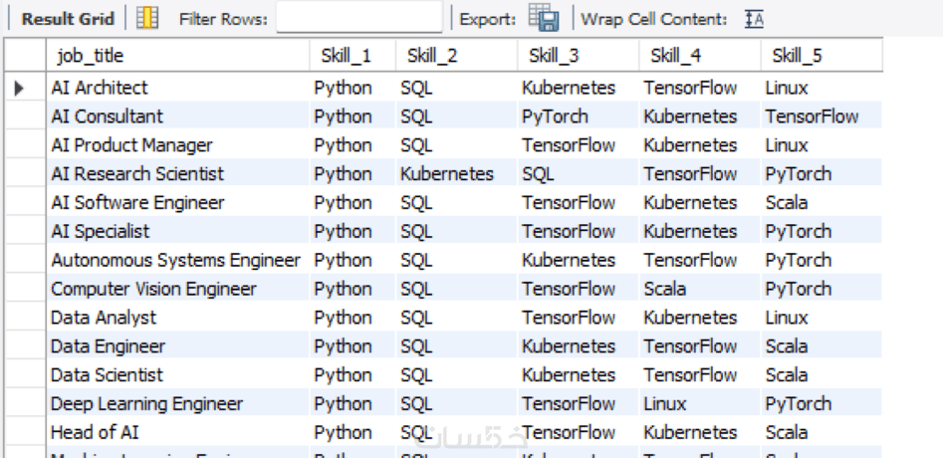This screenshot has width=943, height=458.
Task: Click the result grid layout icon
Action: pyautogui.click(x=147, y=18)
